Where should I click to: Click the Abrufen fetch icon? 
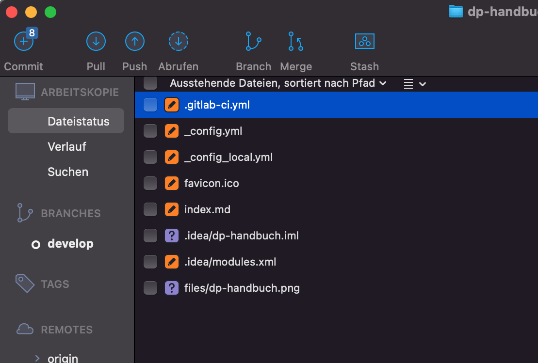[x=178, y=42]
